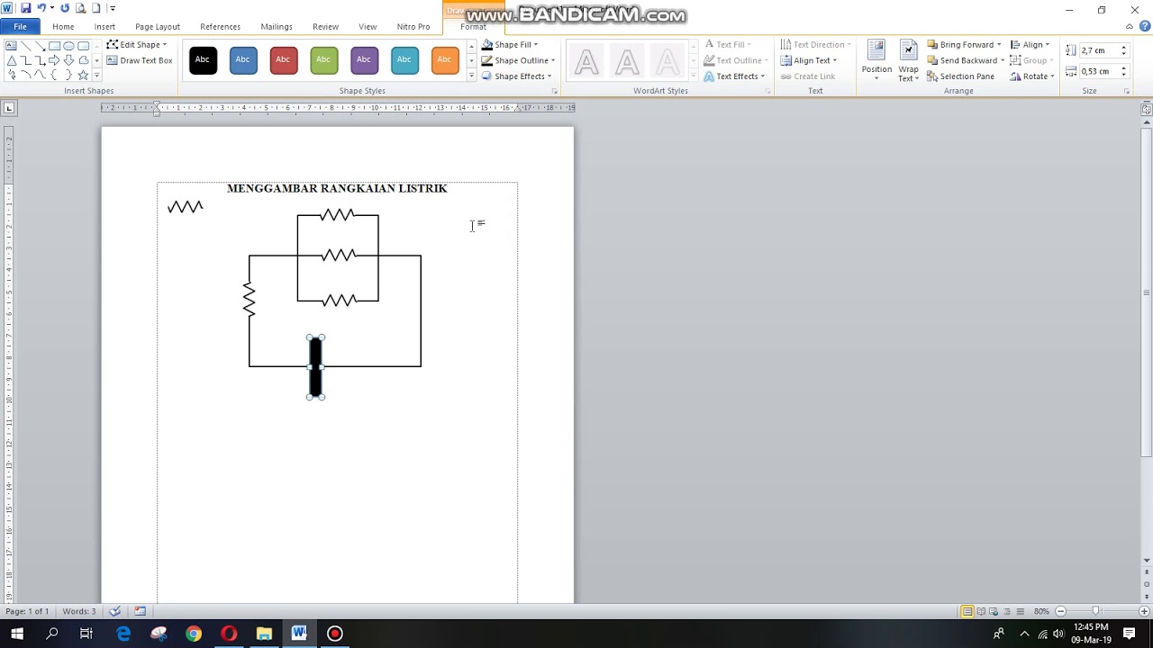This screenshot has width=1153, height=648.
Task: Collapse the ribbon with the caret button
Action: tap(1130, 27)
